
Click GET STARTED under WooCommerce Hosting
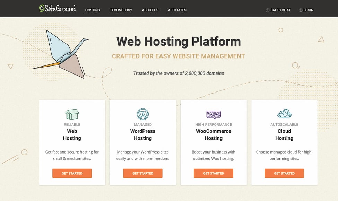(x=214, y=173)
